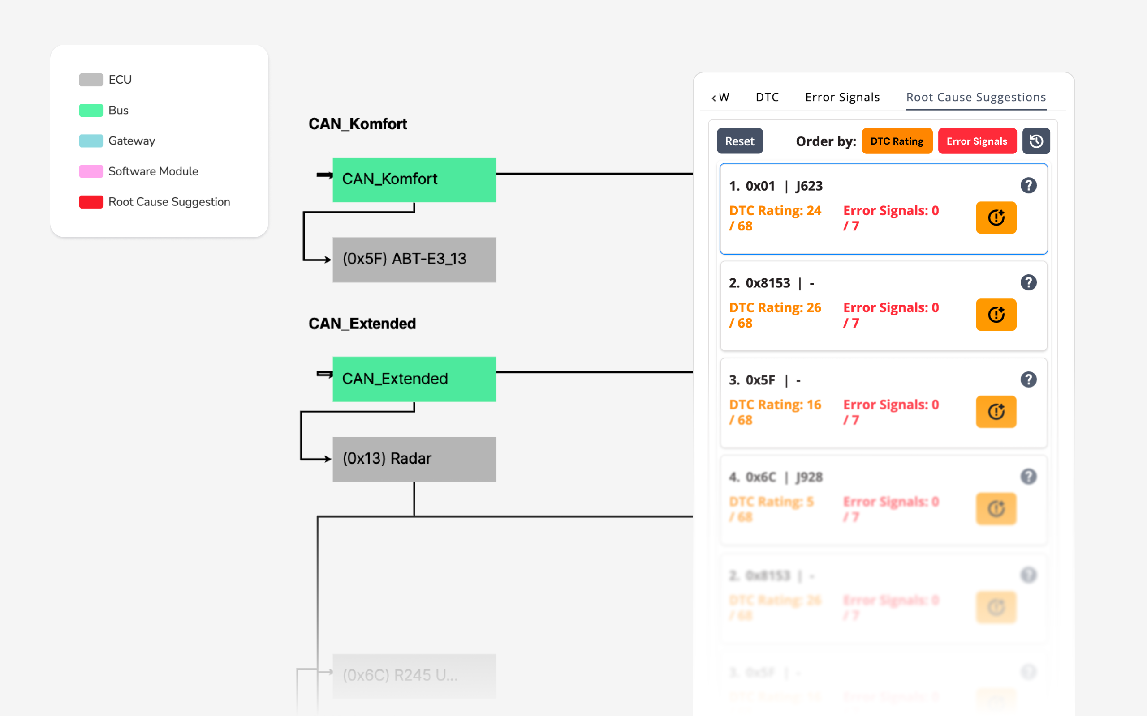Click help question mark for 0x6C J928
Image resolution: width=1147 pixels, height=716 pixels.
pos(1028,477)
